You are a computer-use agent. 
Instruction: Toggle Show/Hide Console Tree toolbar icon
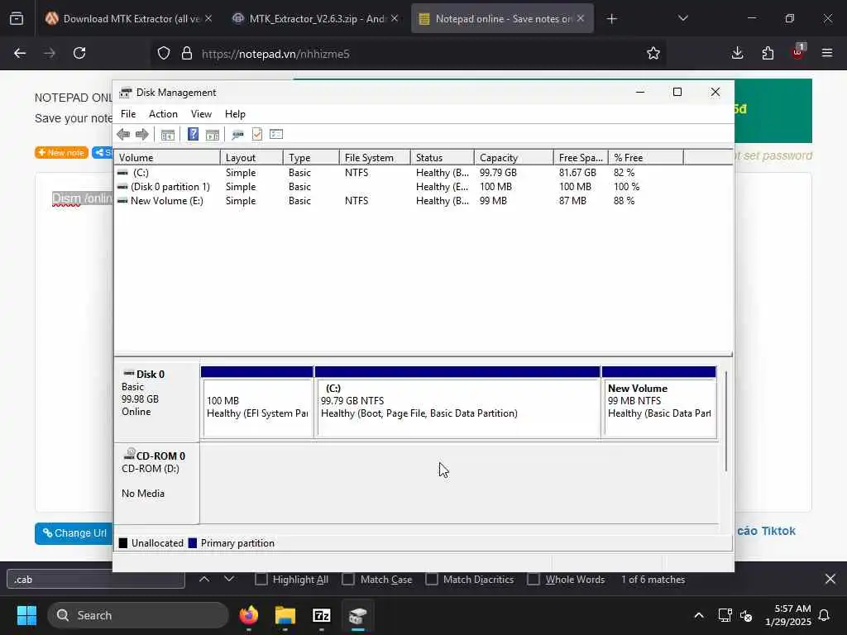coord(167,135)
